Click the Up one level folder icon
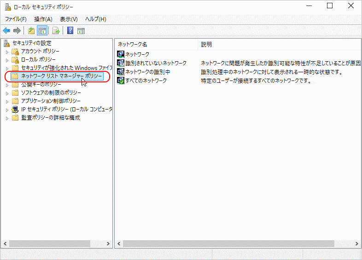This screenshot has height=260, width=362. tap(31, 30)
